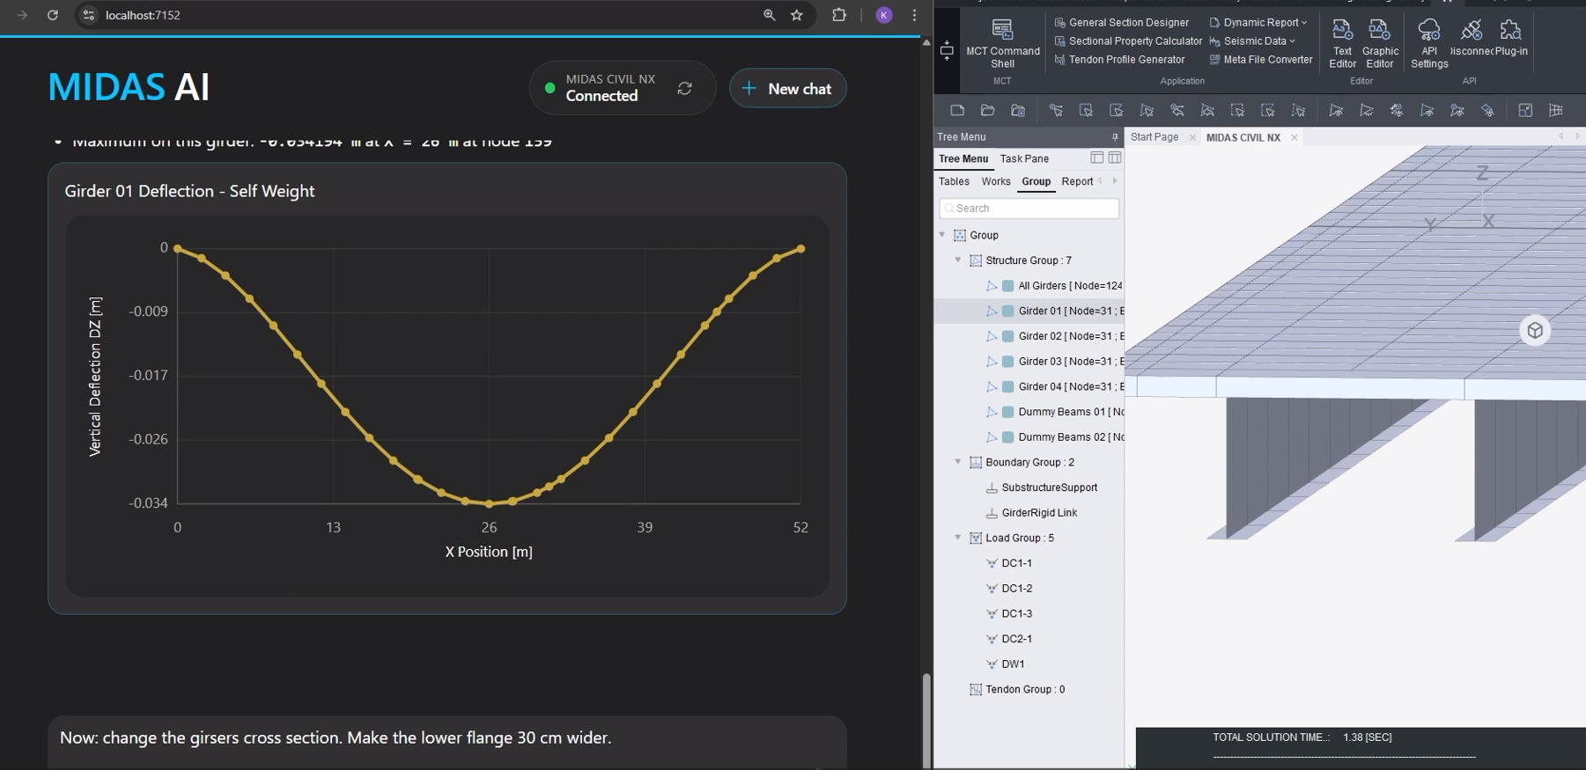Toggle the ribbon collapse arrows button
1586x770 pixels.
tap(947, 50)
